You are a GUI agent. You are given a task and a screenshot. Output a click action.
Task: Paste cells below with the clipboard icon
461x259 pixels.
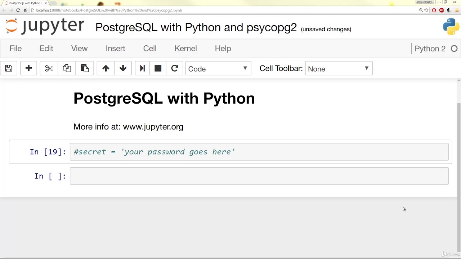click(85, 68)
